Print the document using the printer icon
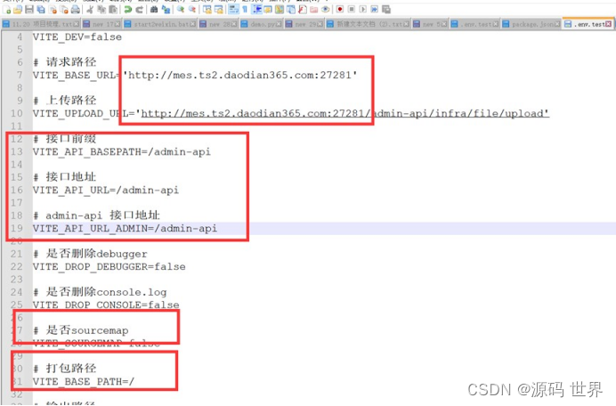Image resolution: width=616 pixels, height=406 pixels. (76, 10)
